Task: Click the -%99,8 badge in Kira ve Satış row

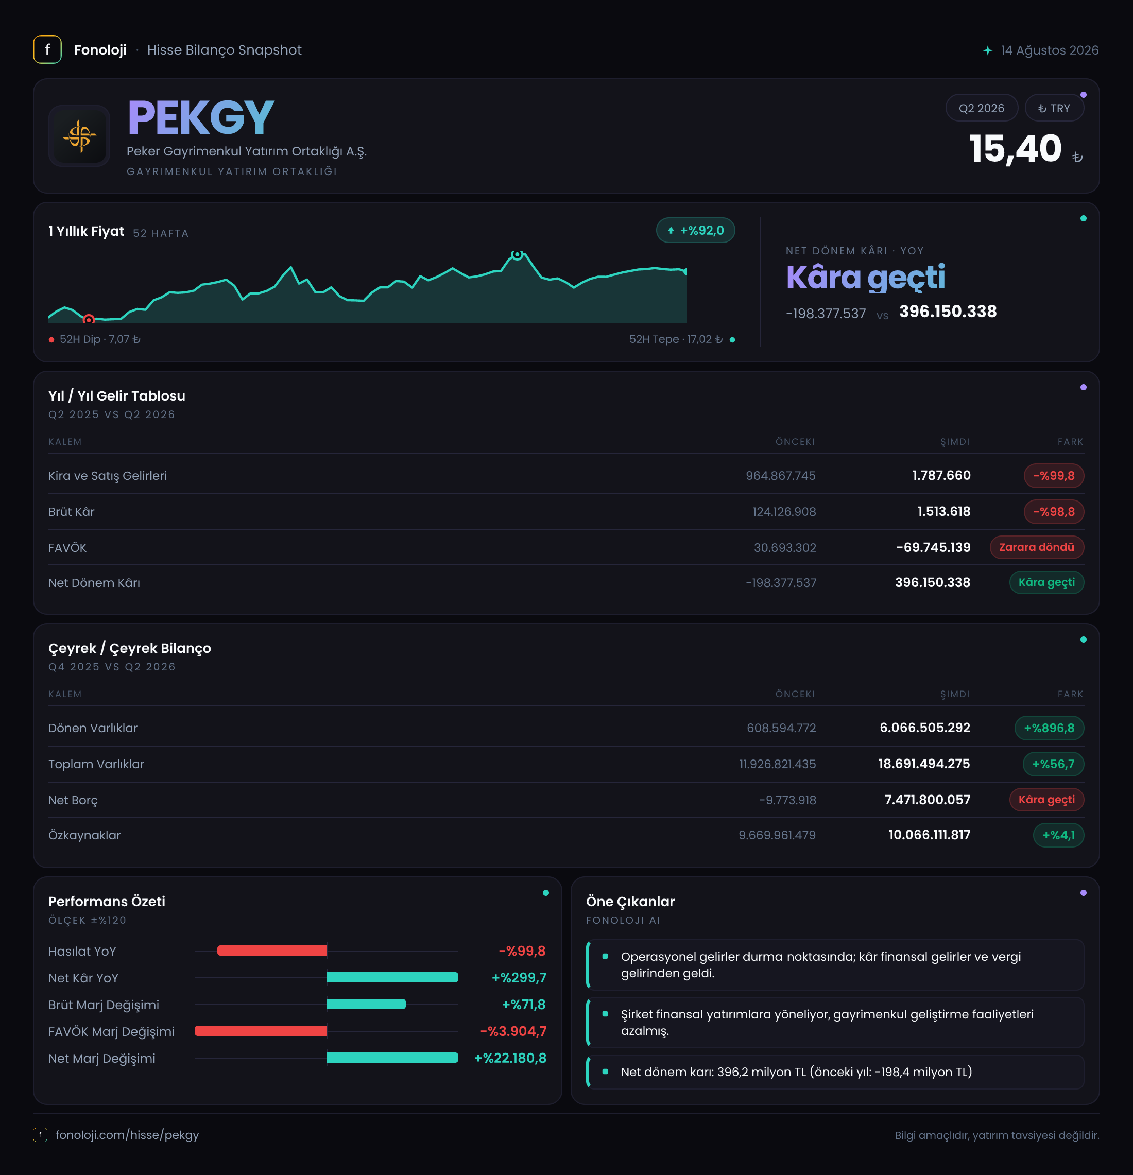Action: tap(1053, 476)
